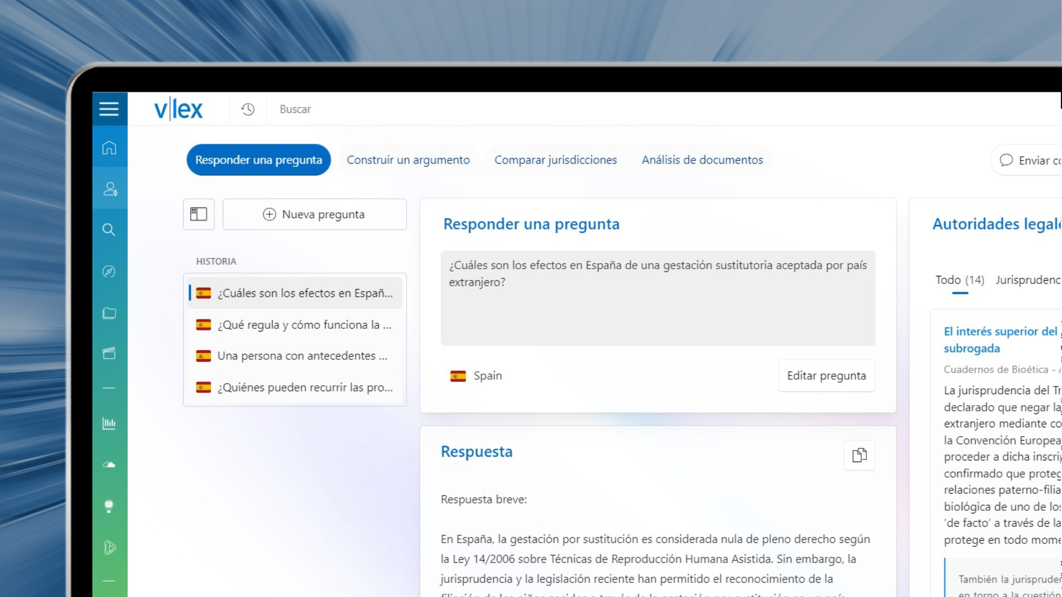
Task: Open the Análisis de documentos tab
Action: (702, 160)
